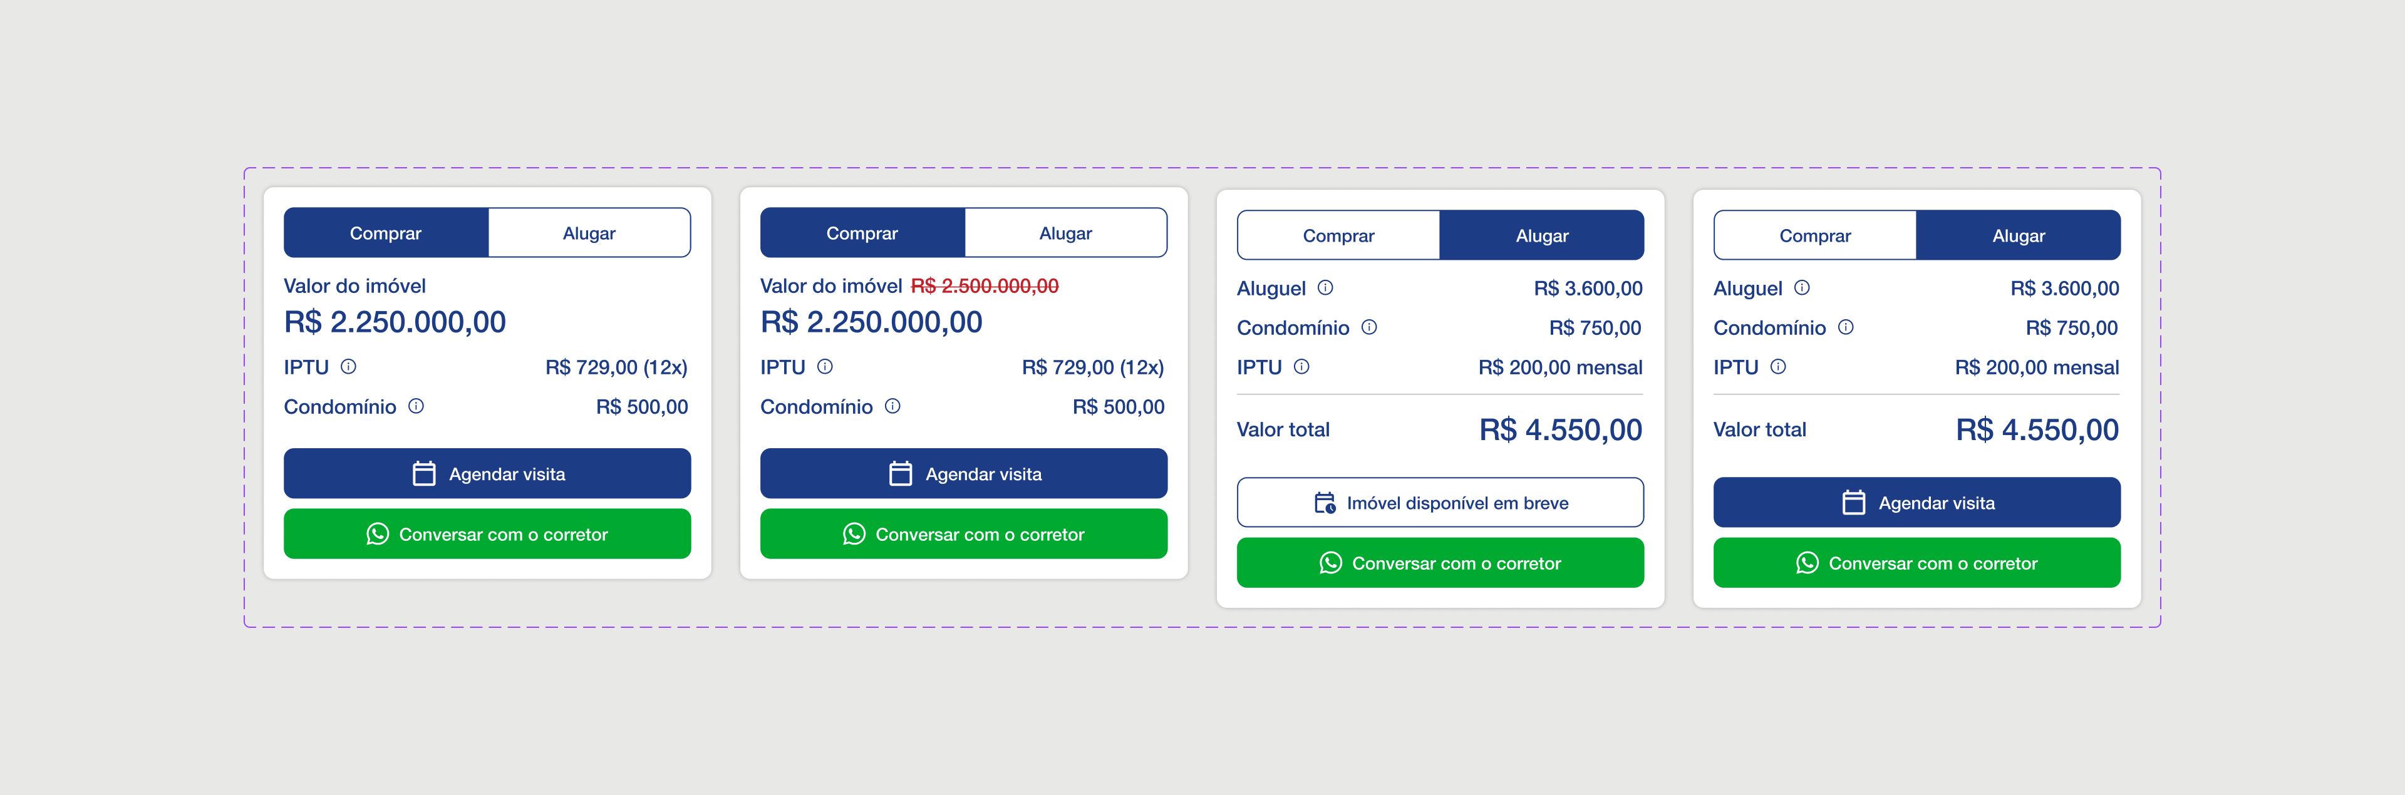Click the info icon beside Aluguel in the card with "Imóvel disponível em breve"
Viewport: 2405px width, 795px height.
(x=1325, y=287)
